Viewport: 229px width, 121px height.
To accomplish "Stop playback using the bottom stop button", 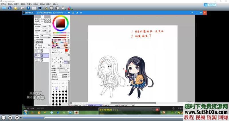I will [x=10, y=117].
